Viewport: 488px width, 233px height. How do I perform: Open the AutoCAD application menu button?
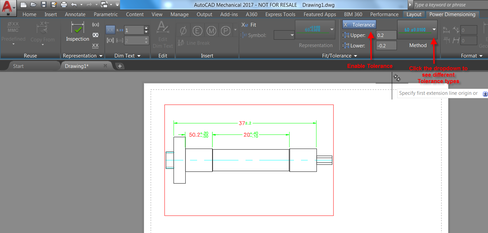(x=8, y=8)
